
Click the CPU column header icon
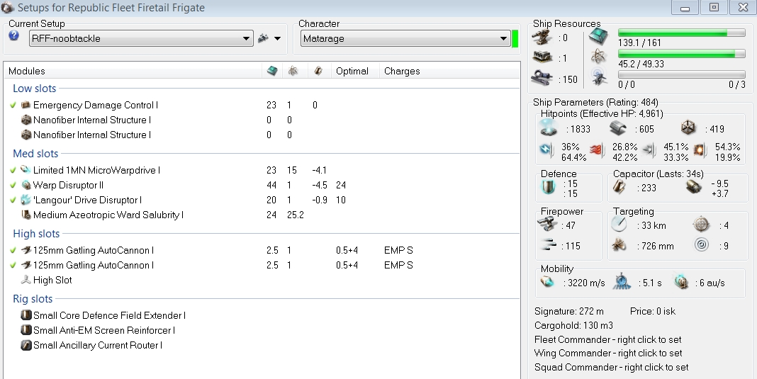pyautogui.click(x=272, y=71)
